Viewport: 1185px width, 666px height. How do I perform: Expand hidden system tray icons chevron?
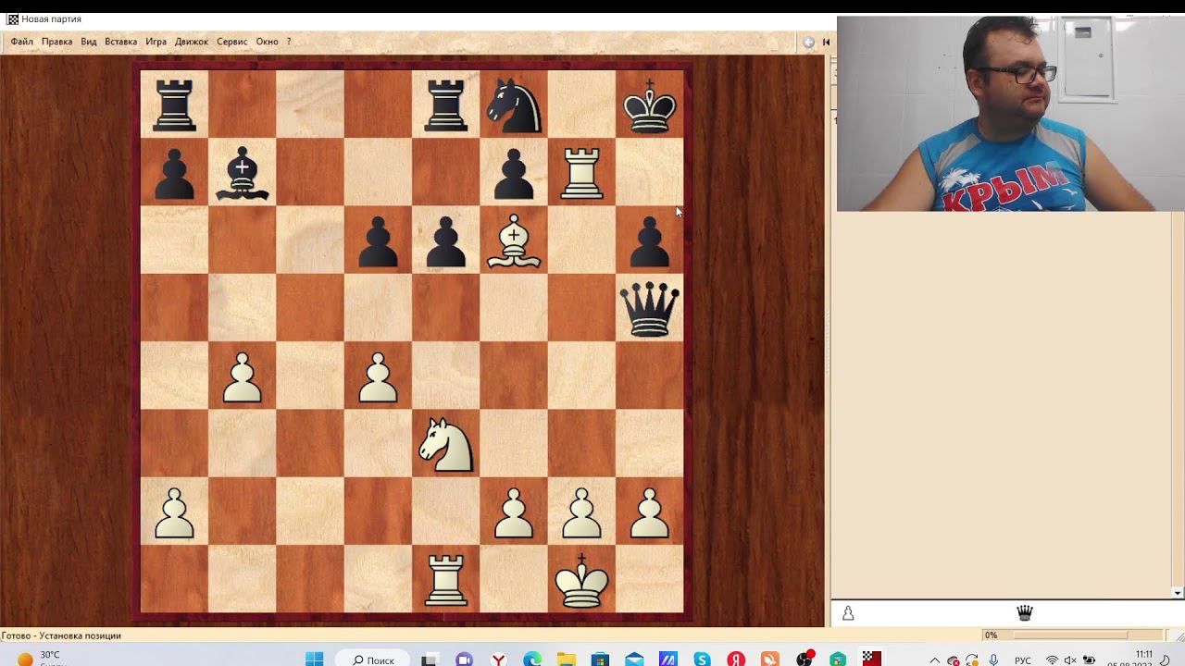934,660
